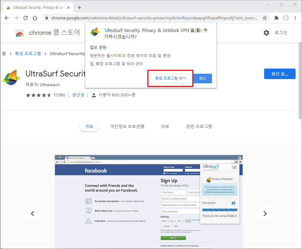Click the 확인 중... button
The image size is (302, 249).
click(x=280, y=74)
